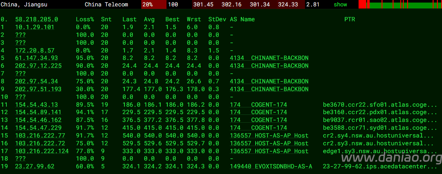The height and width of the screenshot is (174, 442).
Task: Click the 149440 EVOXTSDNBHD-AS-A AS link
Action: pyautogui.click(x=271, y=167)
